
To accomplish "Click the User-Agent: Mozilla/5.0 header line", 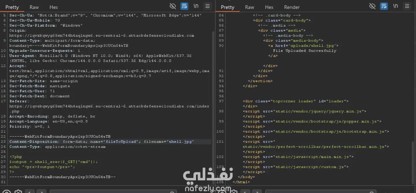I will click(x=100, y=56).
